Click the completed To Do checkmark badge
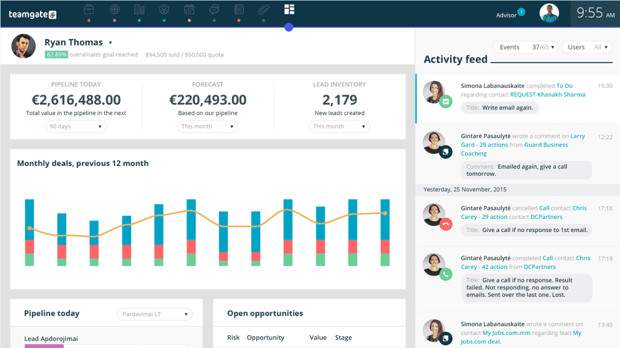This screenshot has height=348, width=620. click(445, 102)
